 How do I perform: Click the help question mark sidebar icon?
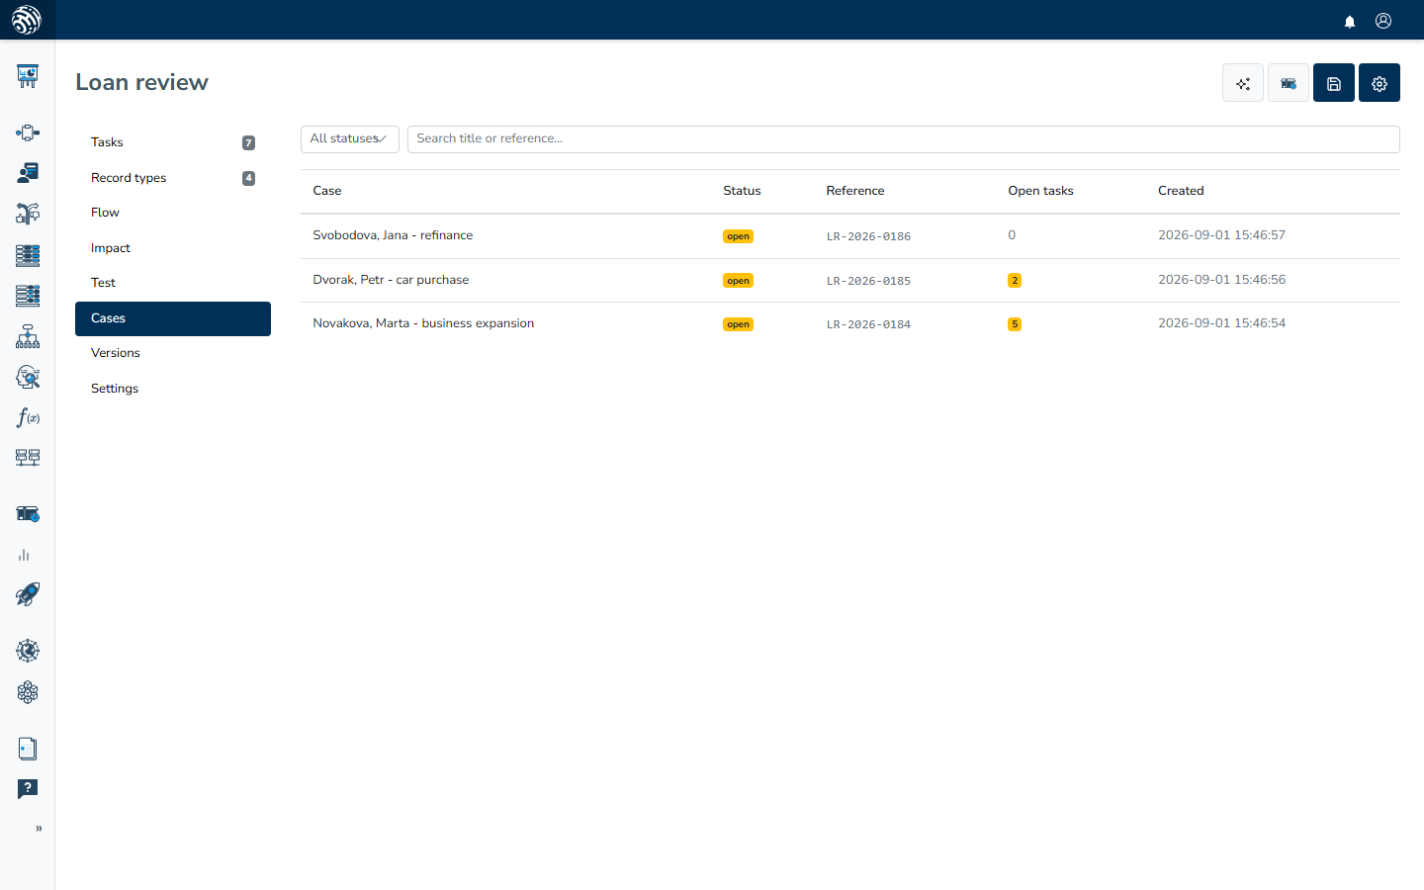pos(28,789)
